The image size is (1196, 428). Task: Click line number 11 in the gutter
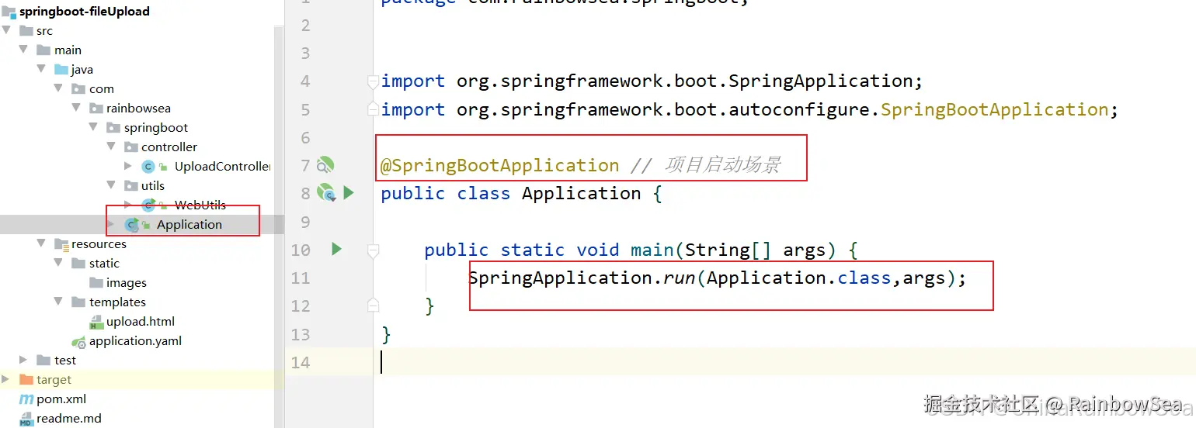pos(301,278)
